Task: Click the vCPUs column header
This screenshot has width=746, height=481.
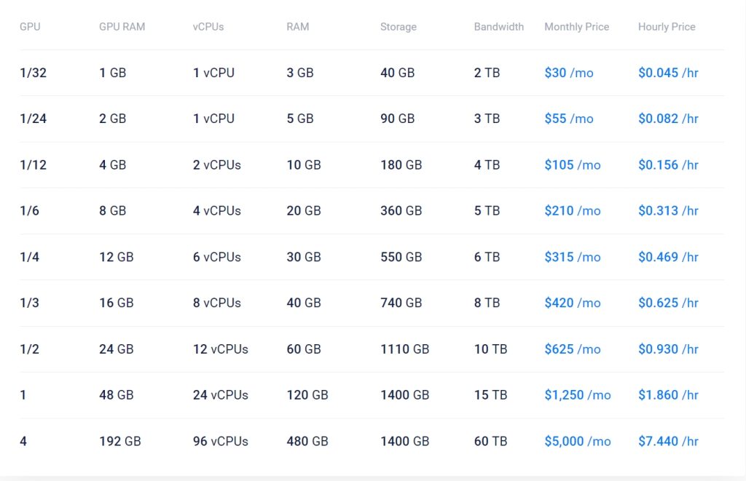Action: (208, 27)
